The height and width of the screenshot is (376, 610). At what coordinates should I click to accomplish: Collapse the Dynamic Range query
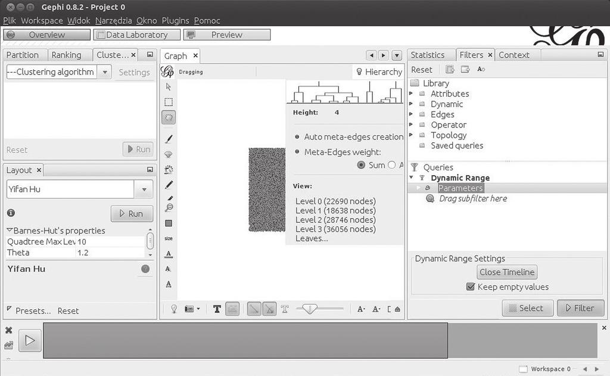pyautogui.click(x=411, y=178)
